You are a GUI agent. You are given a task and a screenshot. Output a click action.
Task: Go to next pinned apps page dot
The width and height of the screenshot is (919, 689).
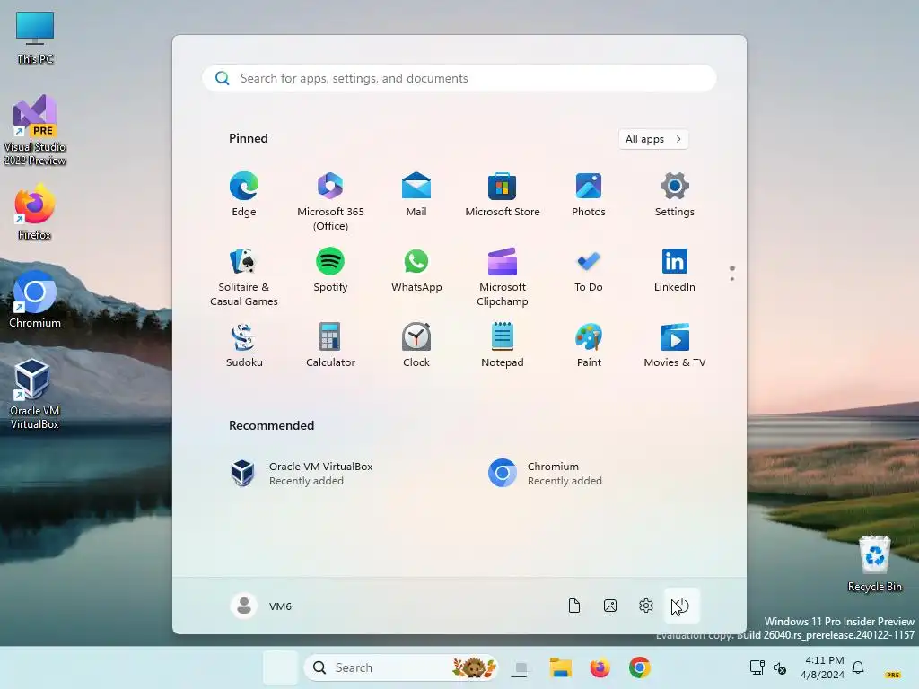click(x=732, y=279)
